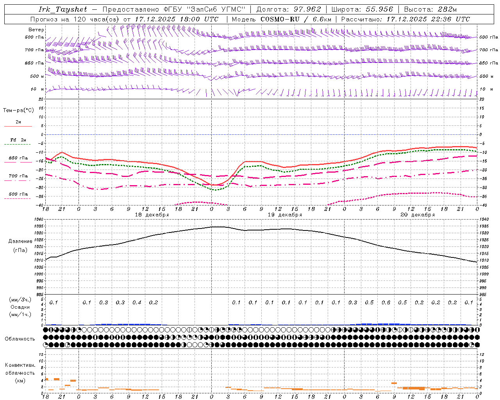Click the 10 м wind level label on left
The width and height of the screenshot is (500, 400).
tap(37, 89)
